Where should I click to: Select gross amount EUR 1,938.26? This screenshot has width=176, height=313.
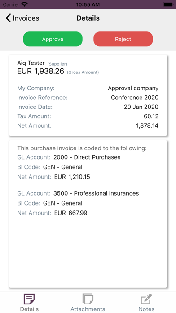click(x=41, y=71)
